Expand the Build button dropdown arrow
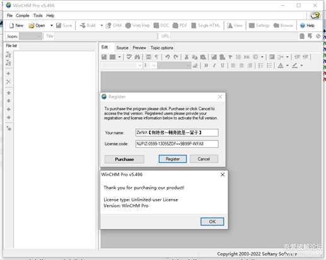Screen dimensions: 326x260 coord(102,26)
